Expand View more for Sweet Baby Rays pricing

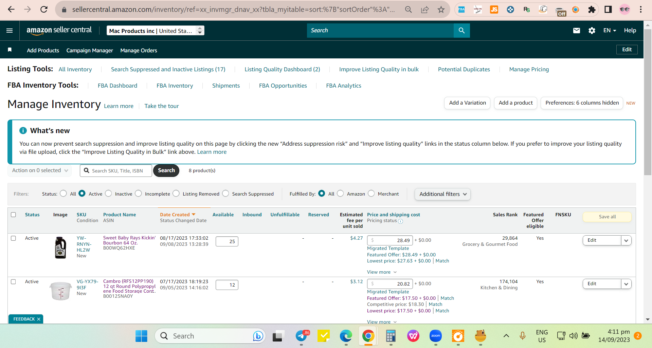pyautogui.click(x=382, y=272)
